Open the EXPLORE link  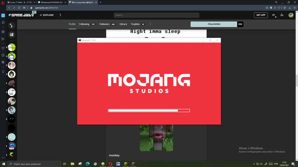point(47,15)
